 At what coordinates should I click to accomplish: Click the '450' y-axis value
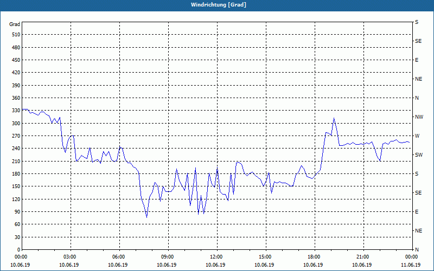click(x=16, y=60)
